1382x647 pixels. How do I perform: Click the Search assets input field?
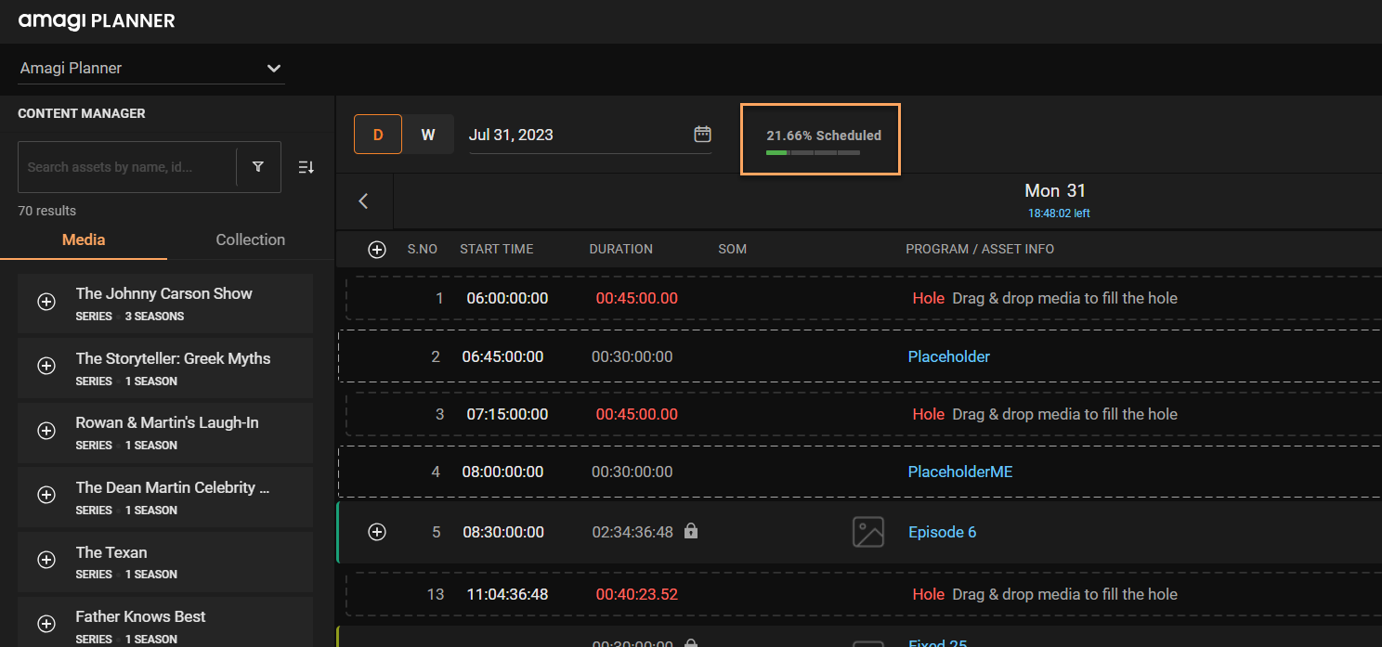[x=127, y=167]
